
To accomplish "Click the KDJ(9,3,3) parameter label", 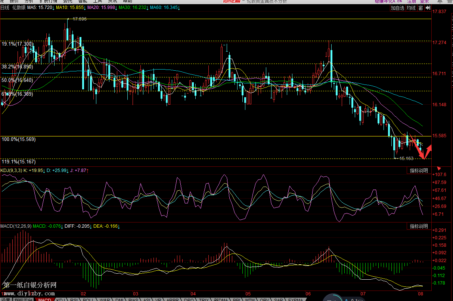I will click(11, 171).
